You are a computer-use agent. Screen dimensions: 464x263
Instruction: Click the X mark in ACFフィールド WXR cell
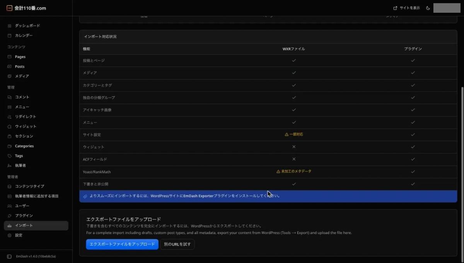click(x=294, y=159)
